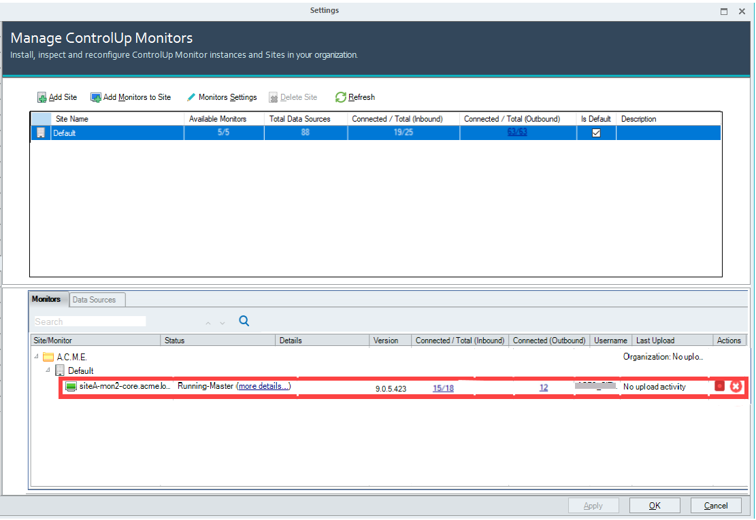The height and width of the screenshot is (520, 756).
Task: Select the 5/5 Available Monitors cell
Action: coord(224,133)
